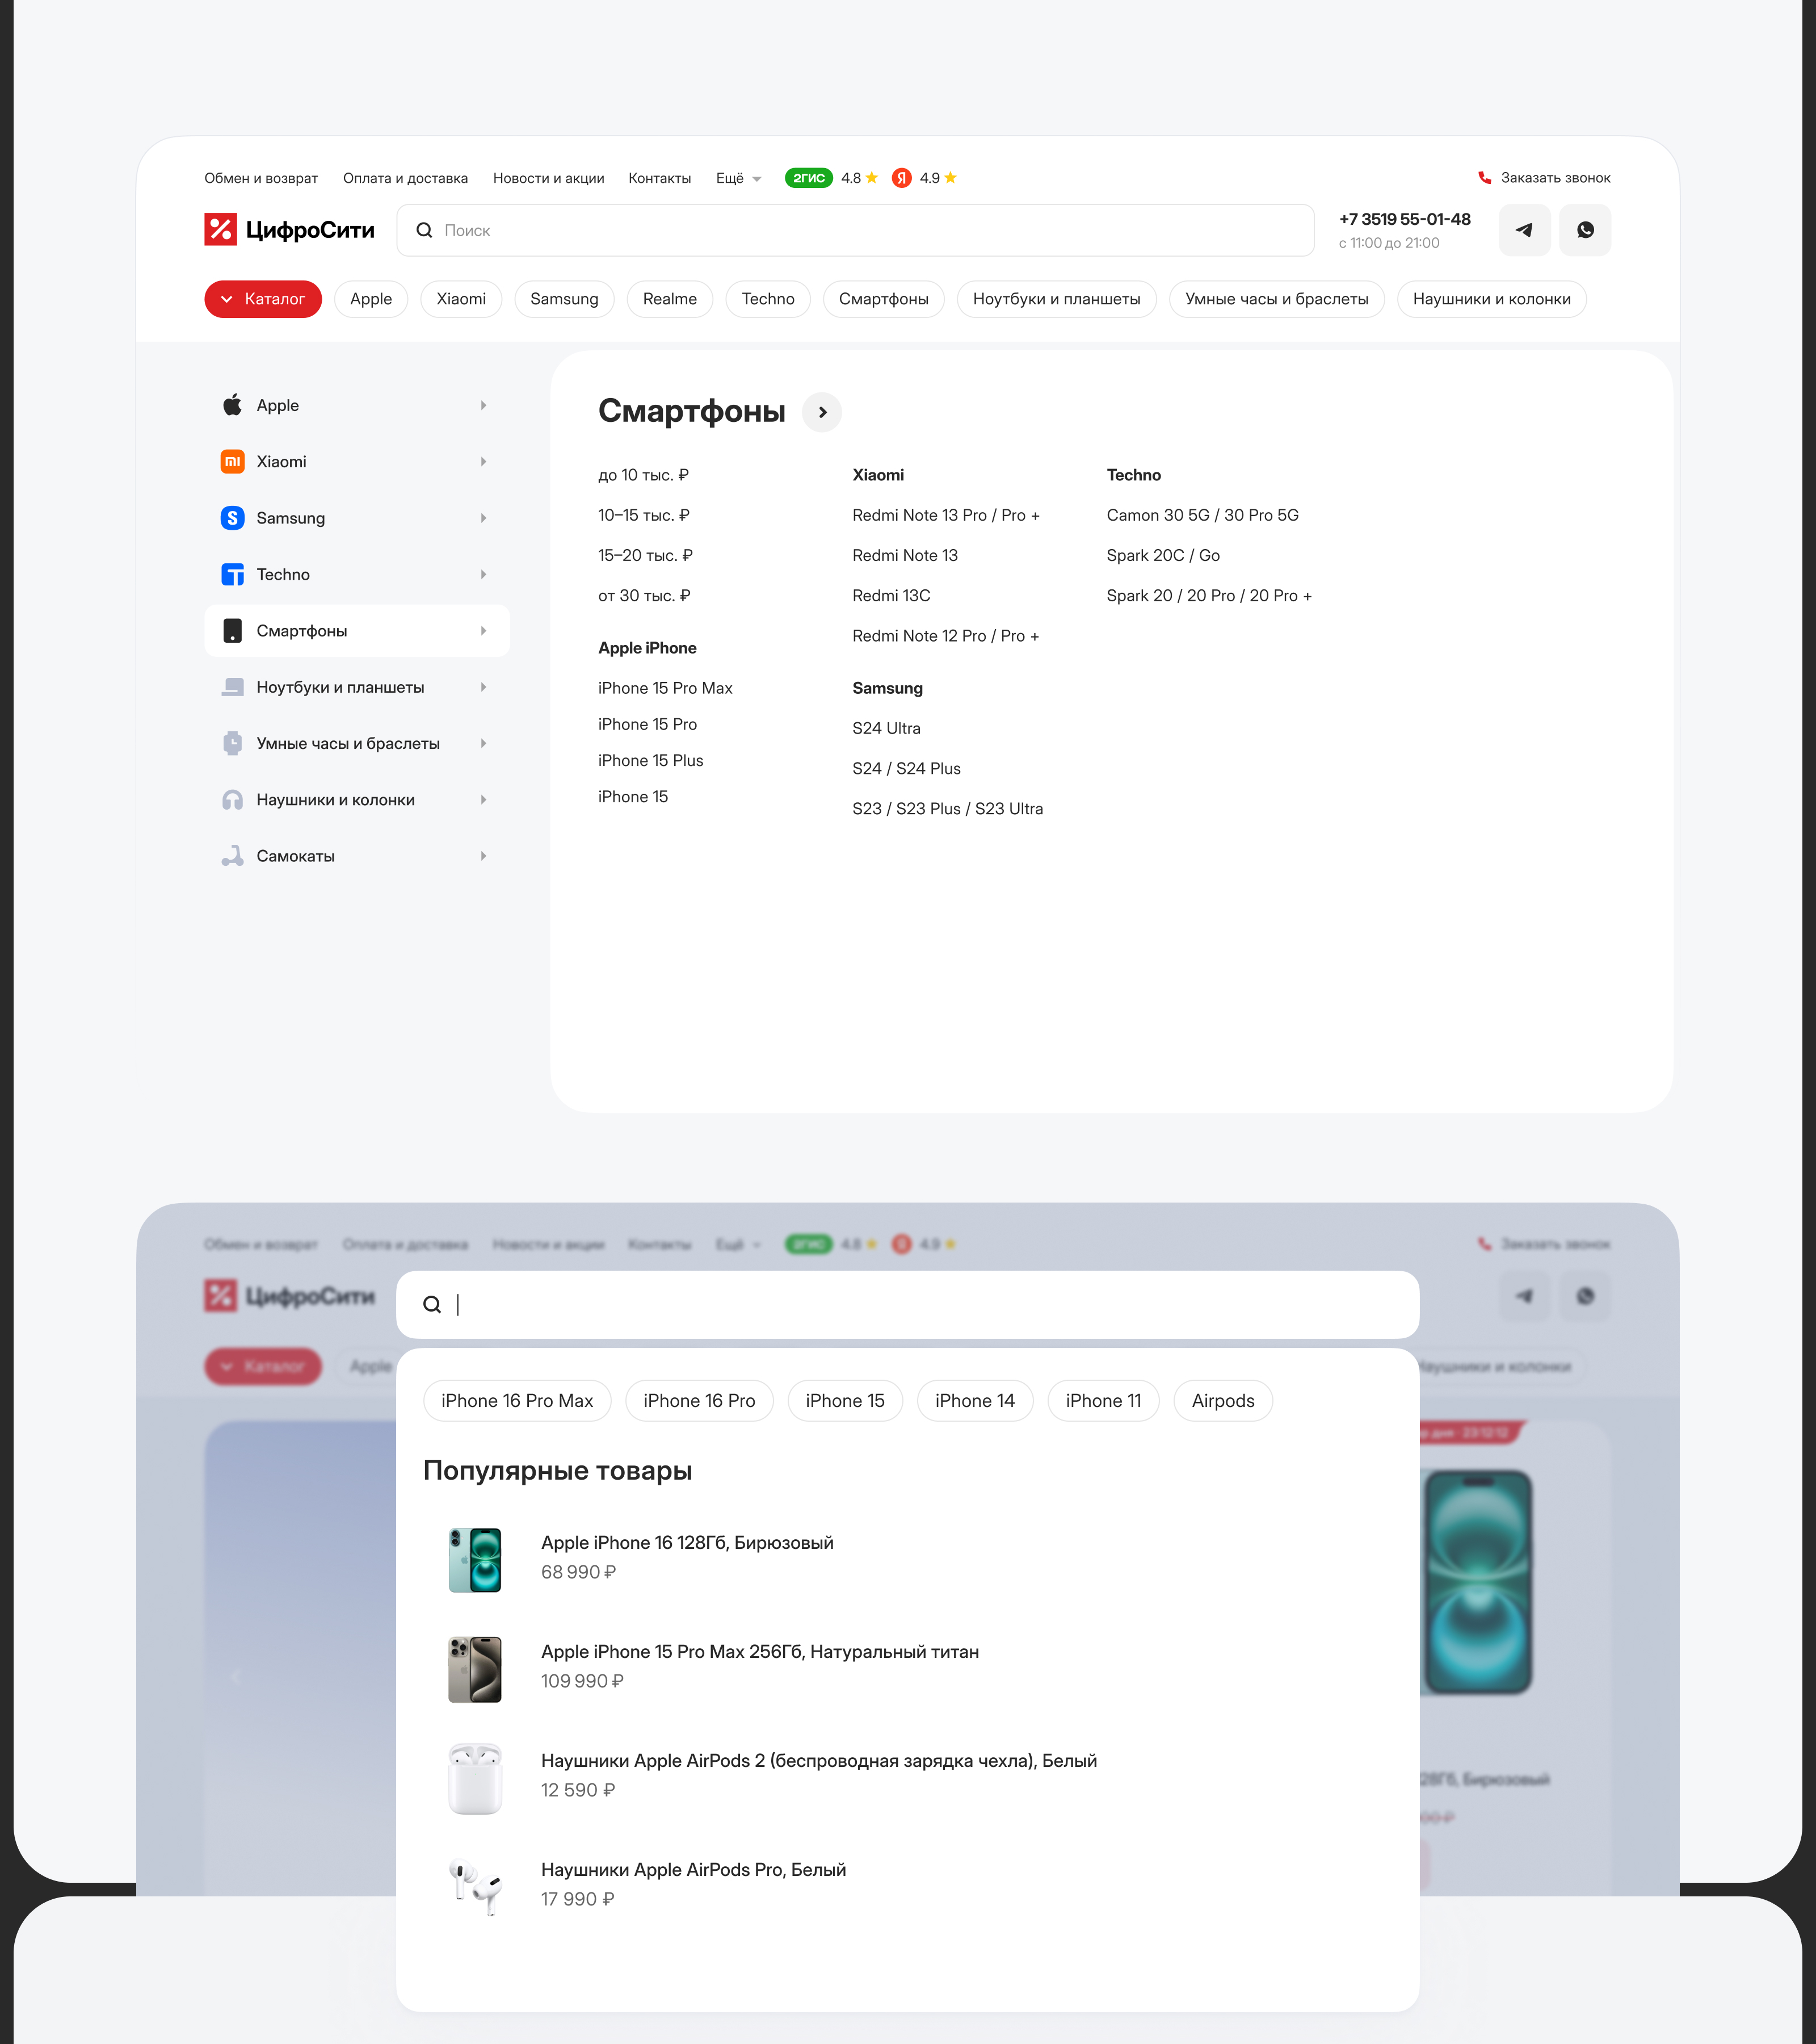Select the Samsung brand icon in sidebar
Screen dimensions: 1816x2044
click(232, 518)
